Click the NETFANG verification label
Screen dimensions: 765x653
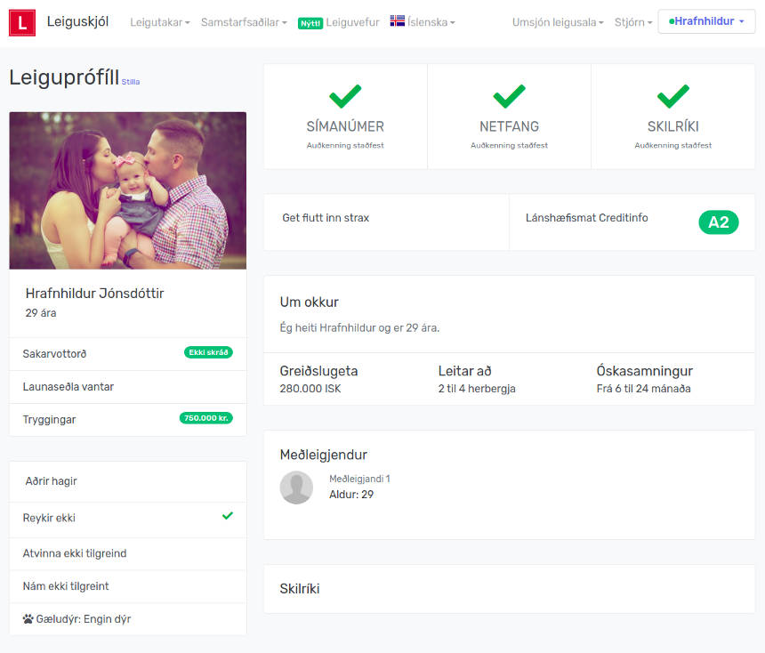509,126
